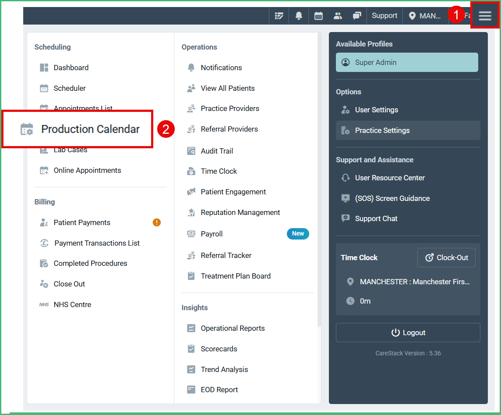Open Dashboard from Scheduling
This screenshot has width=501, height=415.
[71, 68]
